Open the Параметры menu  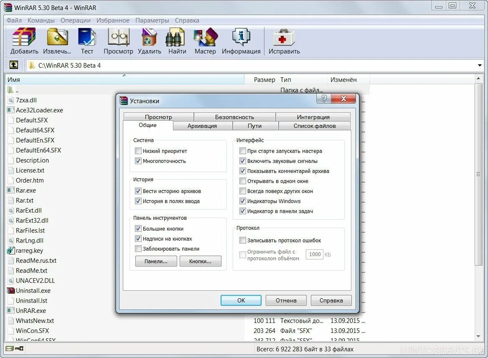[x=152, y=20]
